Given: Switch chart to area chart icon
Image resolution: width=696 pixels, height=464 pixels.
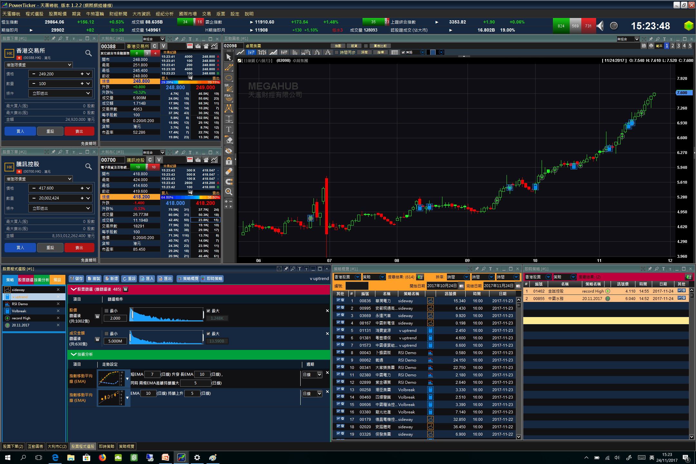Looking at the screenshot, I should click(273, 52).
